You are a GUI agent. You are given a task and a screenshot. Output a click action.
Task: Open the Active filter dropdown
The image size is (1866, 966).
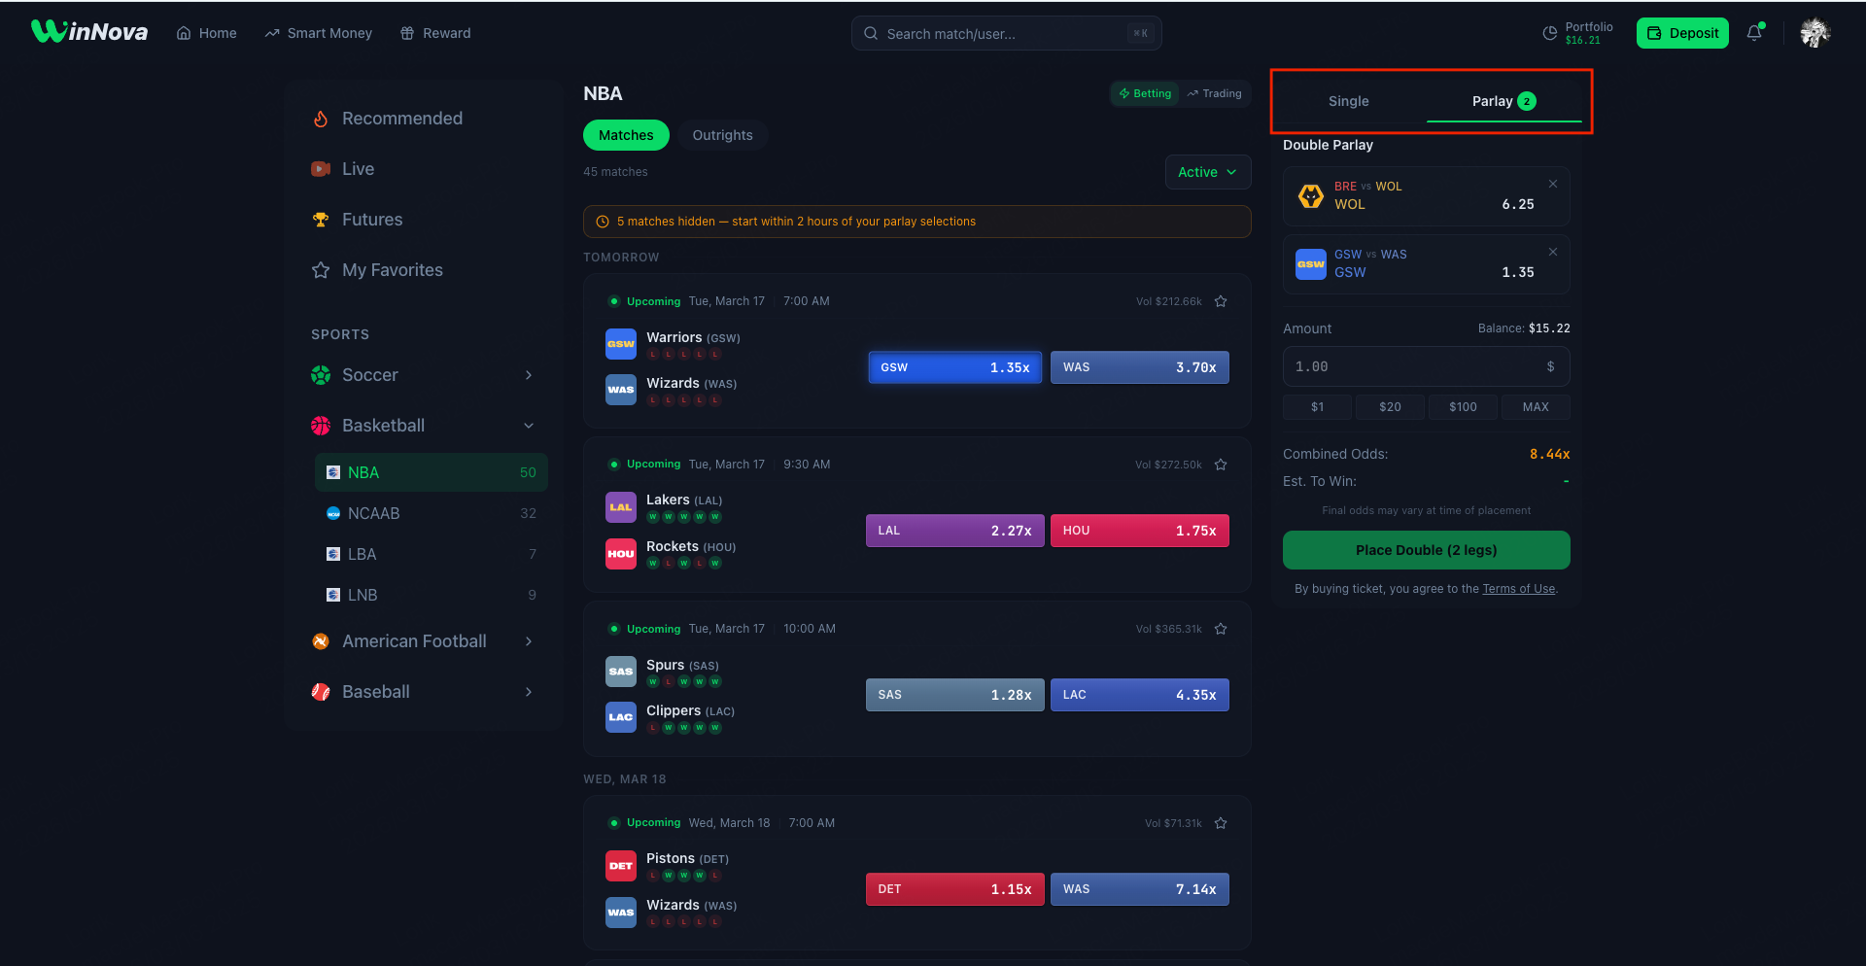tap(1207, 172)
